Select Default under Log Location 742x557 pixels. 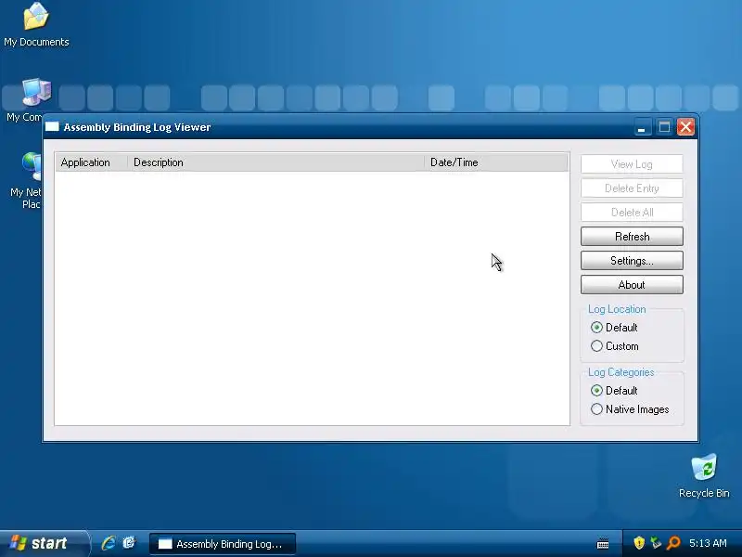614,328
